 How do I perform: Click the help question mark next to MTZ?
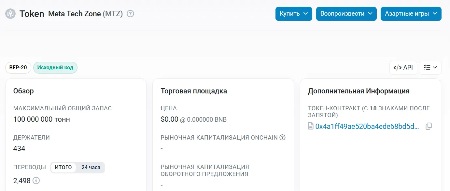(x=130, y=14)
